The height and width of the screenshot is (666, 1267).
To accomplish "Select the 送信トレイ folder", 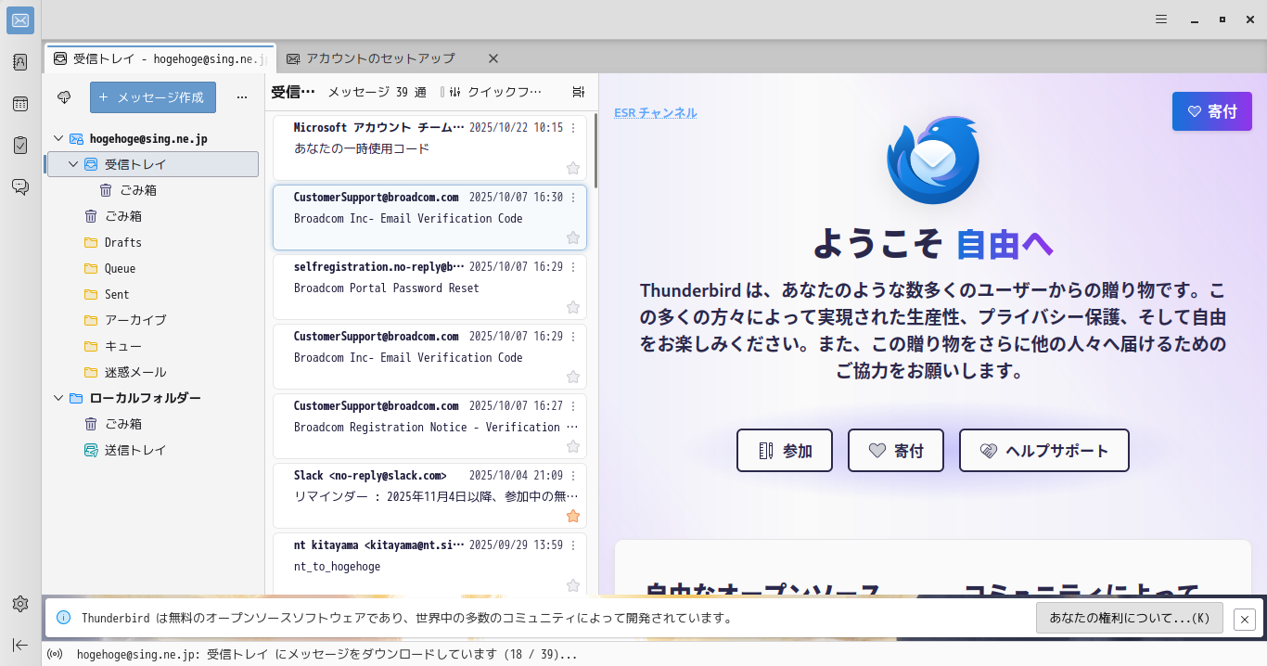I will coord(152,450).
